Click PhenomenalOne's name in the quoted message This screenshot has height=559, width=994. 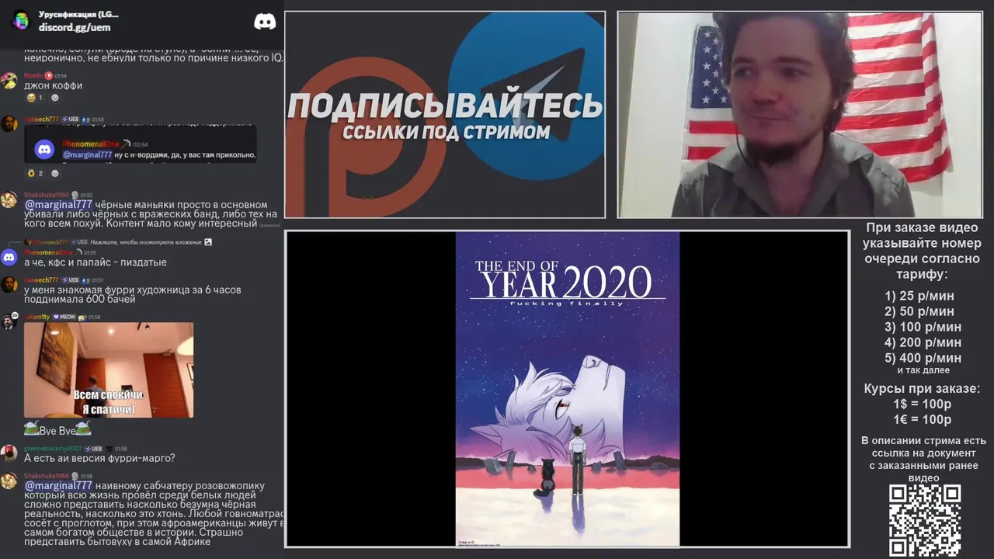[x=91, y=144]
